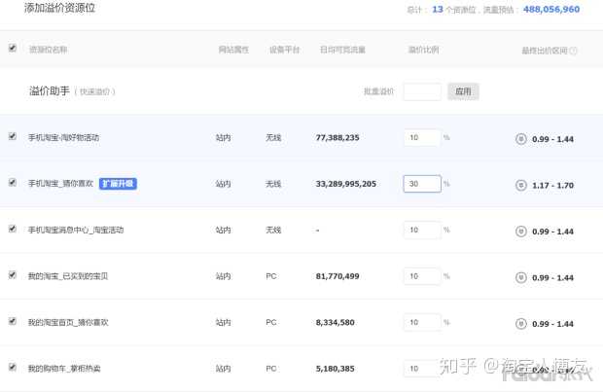This screenshot has height=392, width=603.
Task: Click the 日均可竞流量 column header
Action: pos(342,50)
